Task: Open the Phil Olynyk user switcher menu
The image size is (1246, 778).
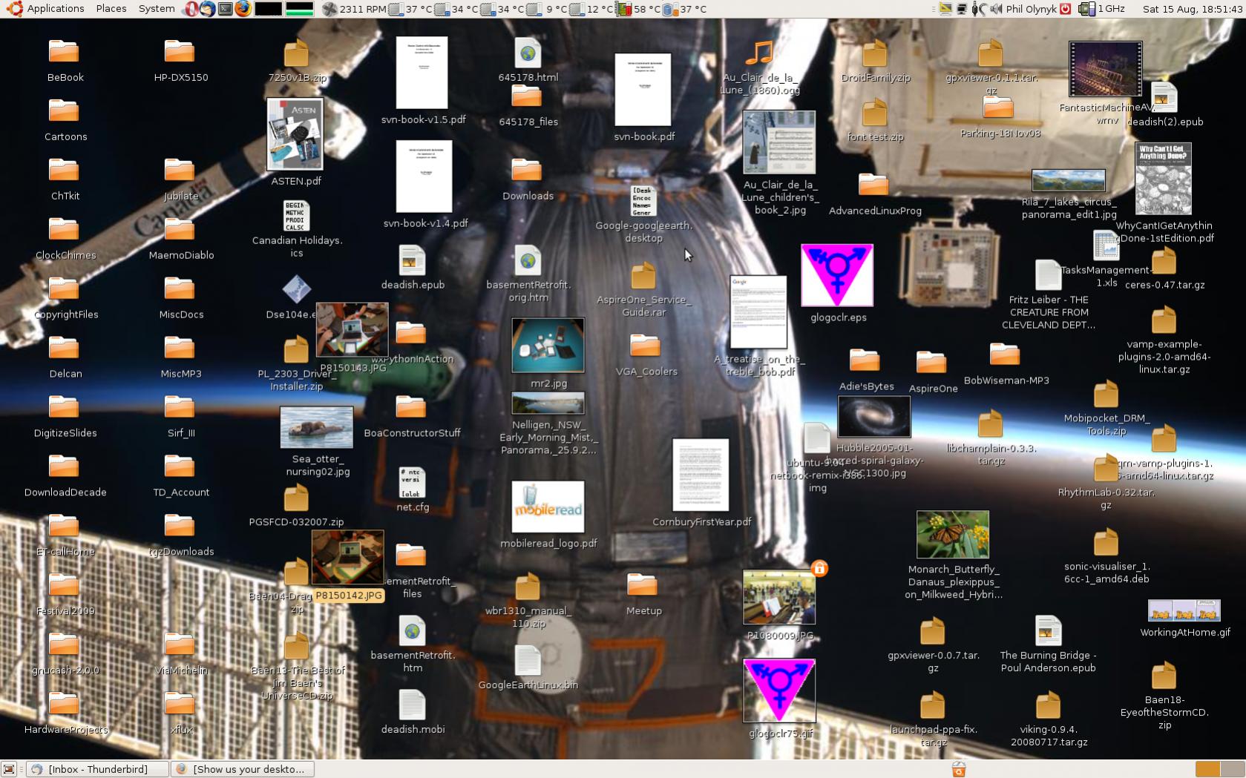Action: click(x=1031, y=9)
